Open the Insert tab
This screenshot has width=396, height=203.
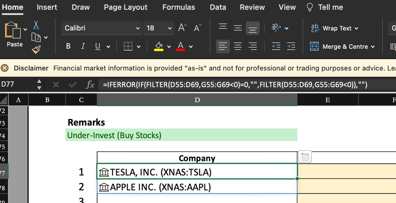coord(47,7)
